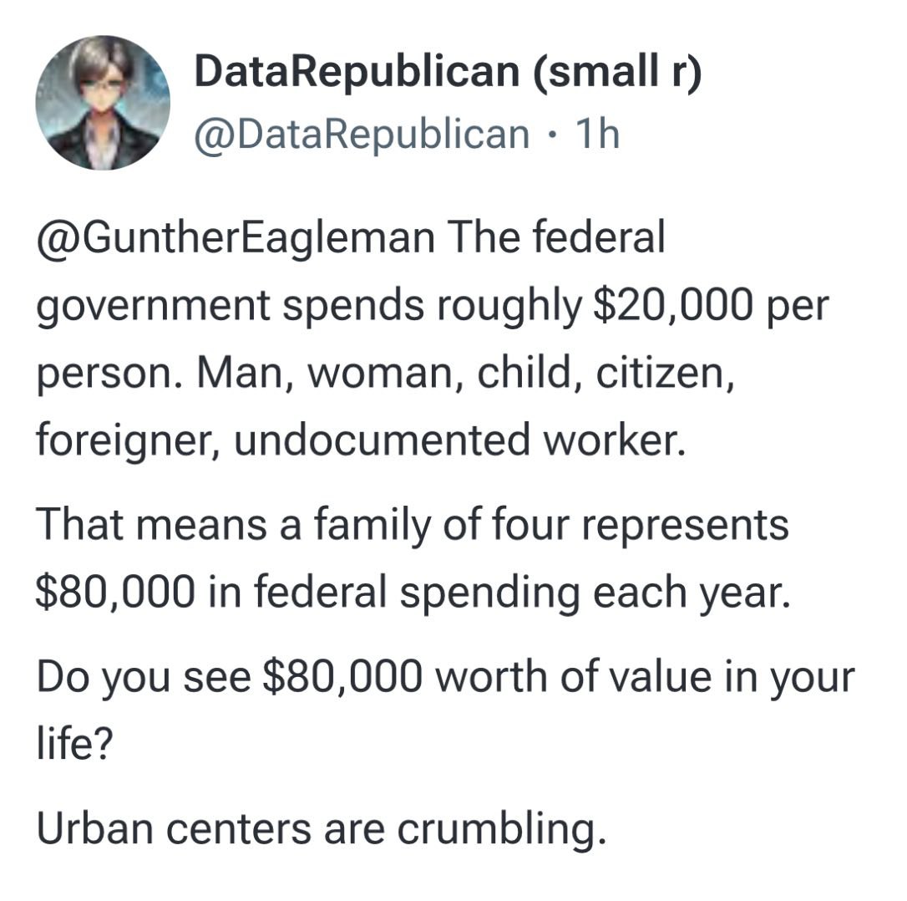Click the line "person. Man, woman, child, citizen,"

point(386,373)
